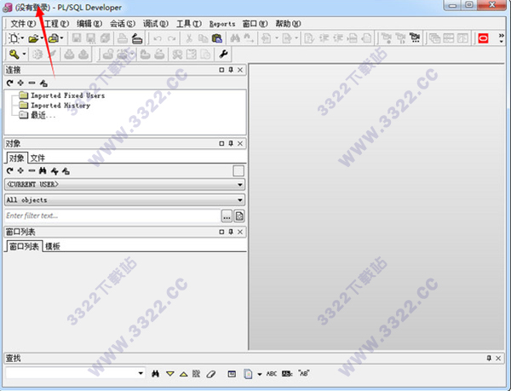This screenshot has height=391, width=511.
Task: Click the document button beside filter field
Action: [x=239, y=216]
